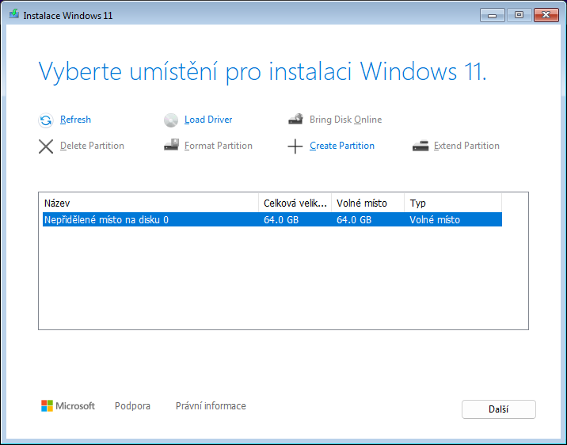Click the Format Partition drive icon
The width and height of the screenshot is (567, 445).
[171, 145]
